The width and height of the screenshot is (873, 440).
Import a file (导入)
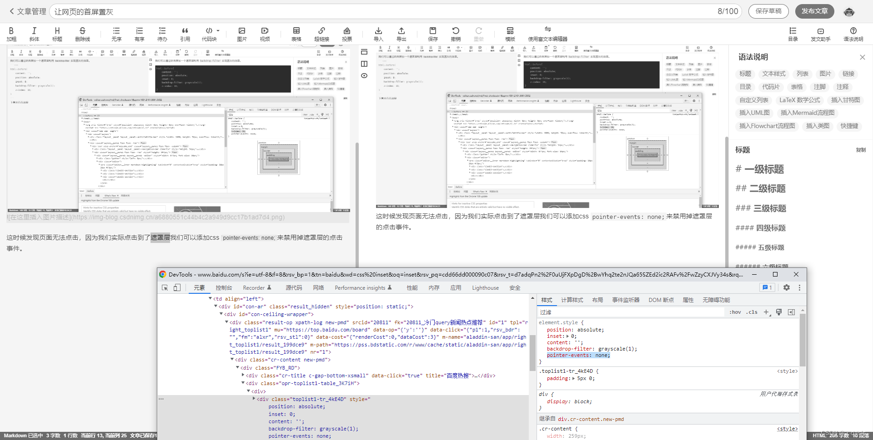378,34
